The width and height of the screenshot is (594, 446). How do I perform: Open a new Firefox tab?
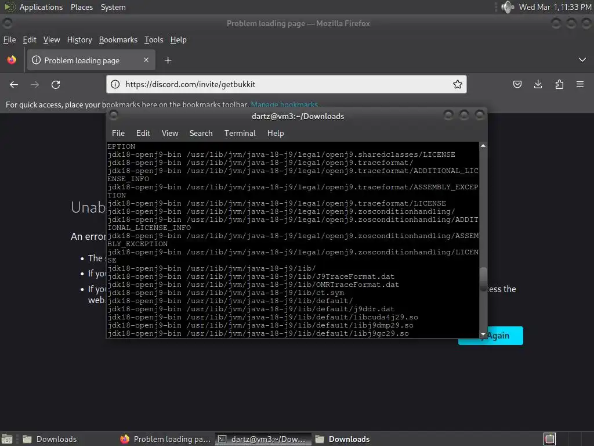168,60
